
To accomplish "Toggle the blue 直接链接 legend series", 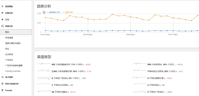I will pyautogui.click(x=54, y=12).
